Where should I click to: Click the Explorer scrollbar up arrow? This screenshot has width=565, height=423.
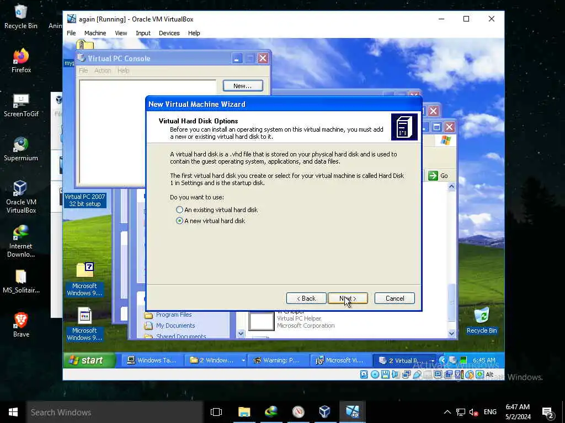click(451, 186)
